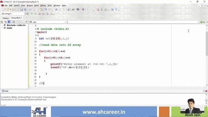The width and height of the screenshot is (208, 117).
Task: Click the Open file folder icon
Action: [7, 9]
